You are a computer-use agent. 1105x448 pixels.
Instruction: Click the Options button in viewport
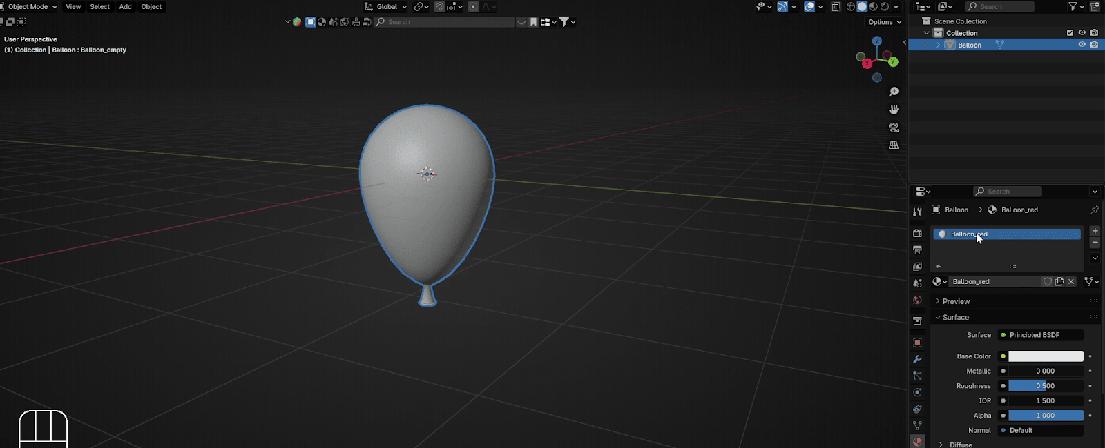[x=884, y=22]
